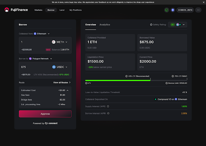206x146 pixels.
Task: Open the wallet address button
Action: coord(185,10)
